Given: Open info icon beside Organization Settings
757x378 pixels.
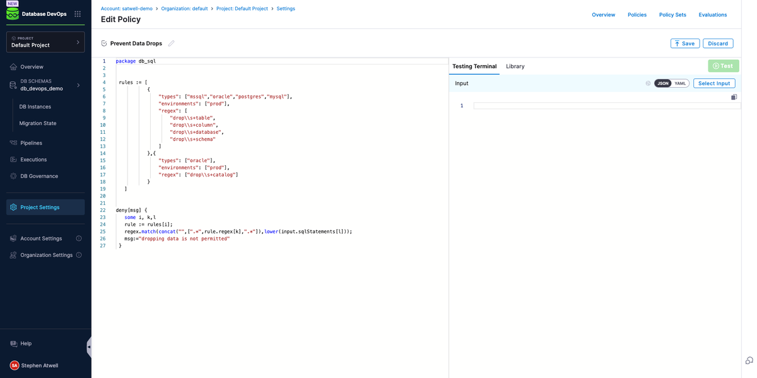Looking at the screenshot, I should pos(79,255).
